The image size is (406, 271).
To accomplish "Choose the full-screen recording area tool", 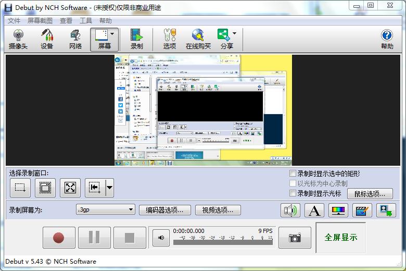I will tap(70, 188).
